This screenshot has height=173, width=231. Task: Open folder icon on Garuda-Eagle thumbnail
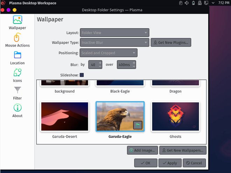[138, 125]
